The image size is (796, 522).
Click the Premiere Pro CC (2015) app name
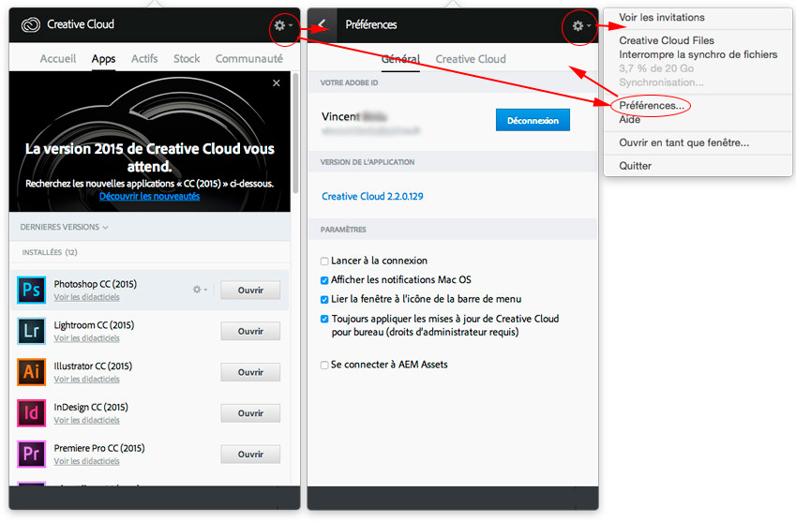99,449
